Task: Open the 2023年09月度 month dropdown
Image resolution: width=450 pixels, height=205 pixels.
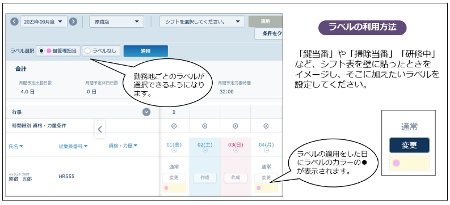Action: click(x=44, y=22)
